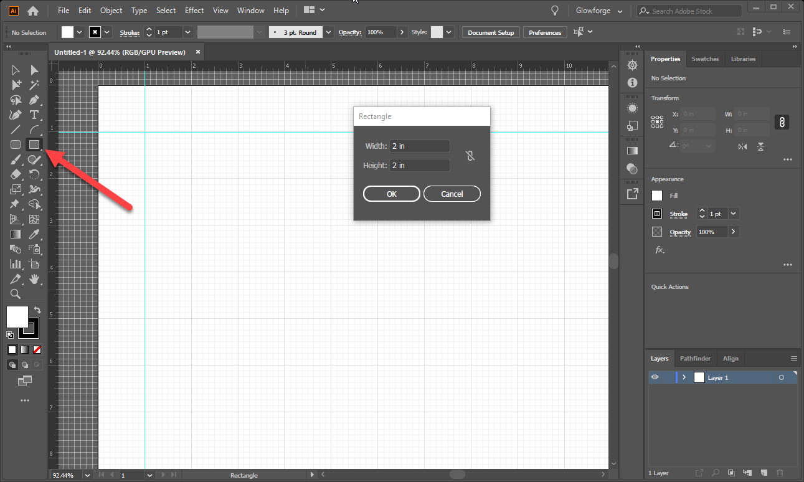Screen dimensions: 804x482
Task: Set paint type to solid Color
Action: point(12,349)
